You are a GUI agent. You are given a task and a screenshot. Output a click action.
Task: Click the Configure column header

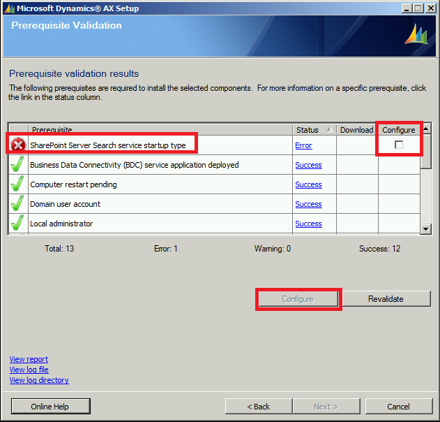[398, 130]
